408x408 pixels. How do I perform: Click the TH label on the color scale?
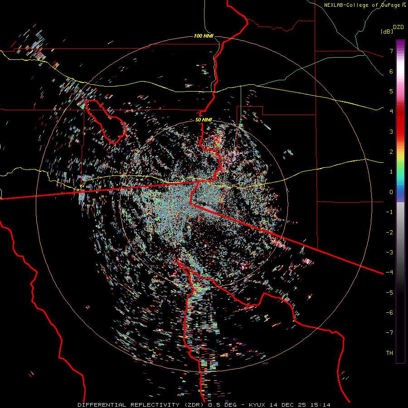coord(389,353)
